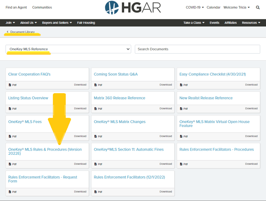Open Find an Agent
This screenshot has width=266, height=201.
(16, 7)
